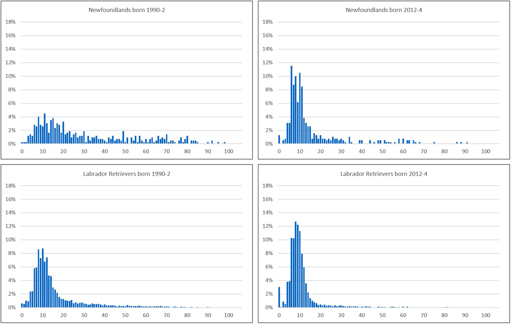This screenshot has width=511, height=324.
Task: Click x-axis label 50 in Labrador Retrievers 1990-2 chart
Action: [x=125, y=315]
